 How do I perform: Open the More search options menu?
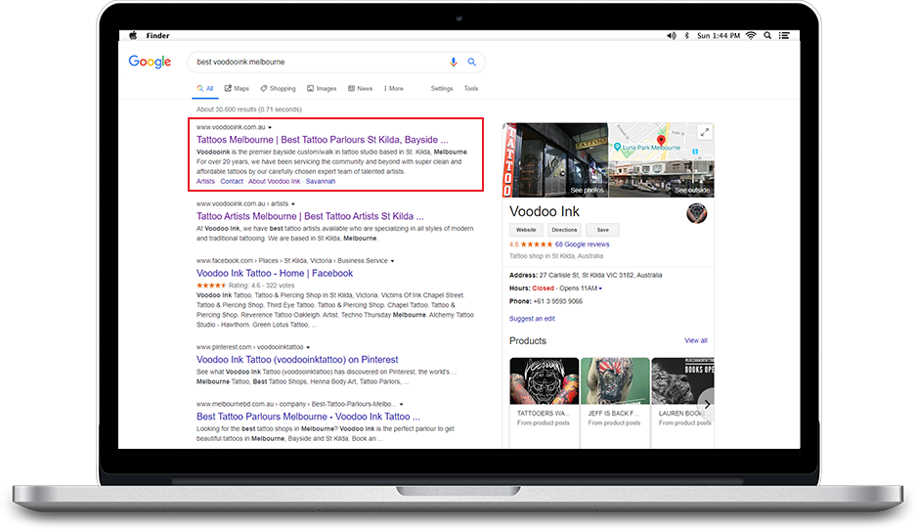click(394, 88)
